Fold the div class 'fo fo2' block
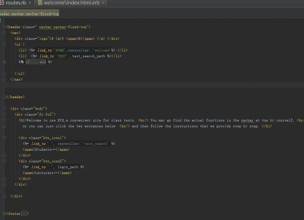The image size is (304, 220). tap(4, 114)
